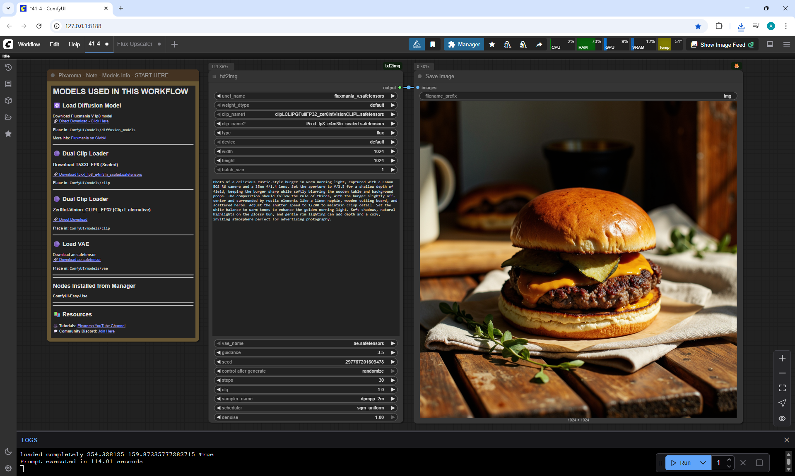Toggle link visibility eye icon

point(782,419)
